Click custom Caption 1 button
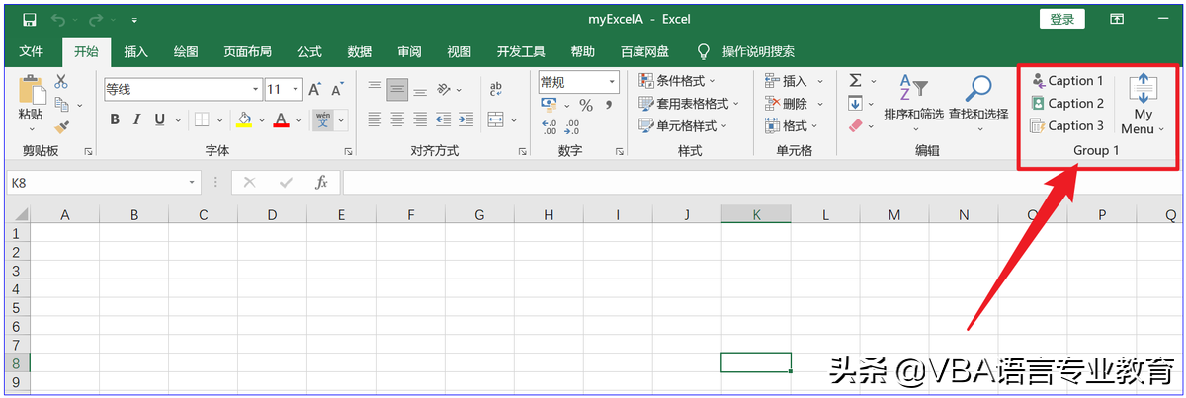1186x398 pixels. 1067,81
